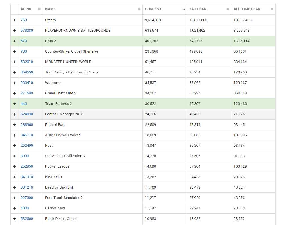Open app ID 271590 link
This screenshot has width=285, height=225.
(27, 93)
